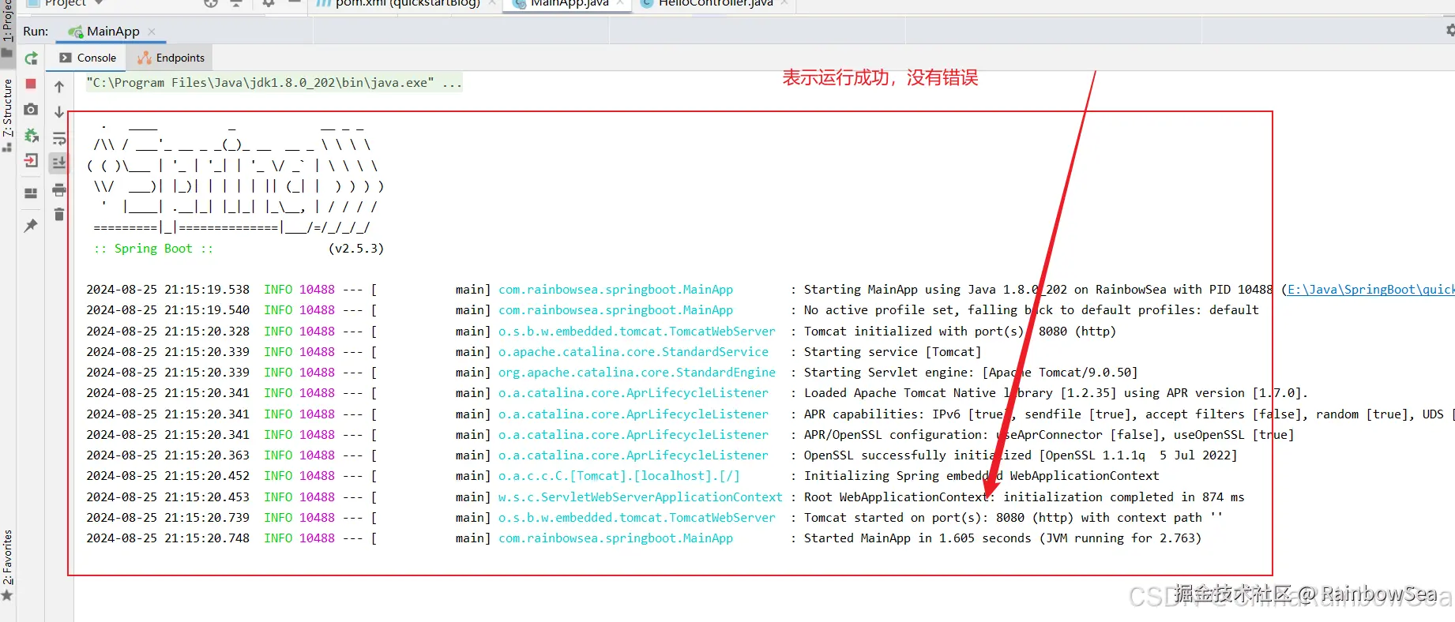The image size is (1455, 622).
Task: Open o.apache.catalina.core.StandardService link
Action: pyautogui.click(x=634, y=352)
